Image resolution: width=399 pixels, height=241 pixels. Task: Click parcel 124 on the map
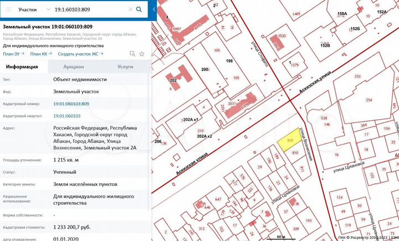click(x=340, y=197)
